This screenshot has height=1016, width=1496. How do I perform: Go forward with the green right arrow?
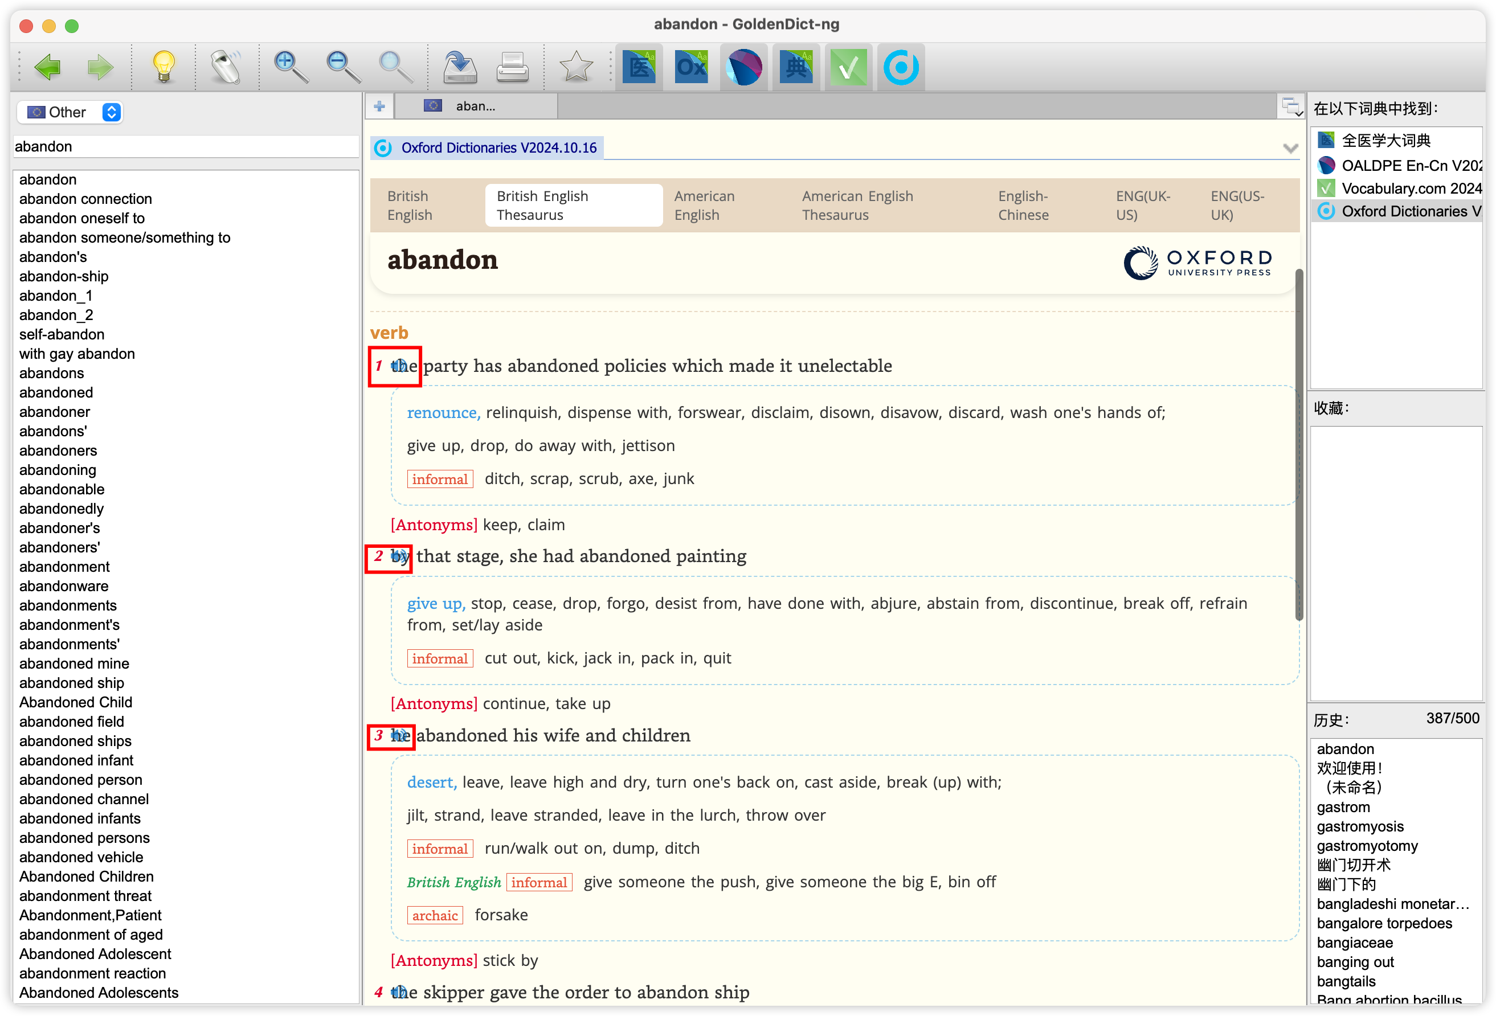(x=100, y=67)
